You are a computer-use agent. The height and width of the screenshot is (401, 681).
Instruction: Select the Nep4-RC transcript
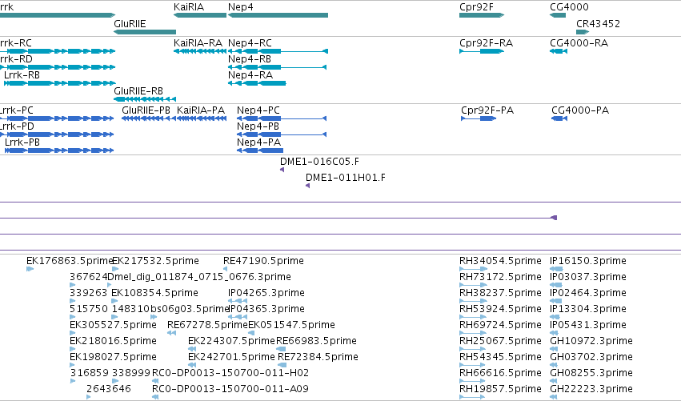coord(278,51)
